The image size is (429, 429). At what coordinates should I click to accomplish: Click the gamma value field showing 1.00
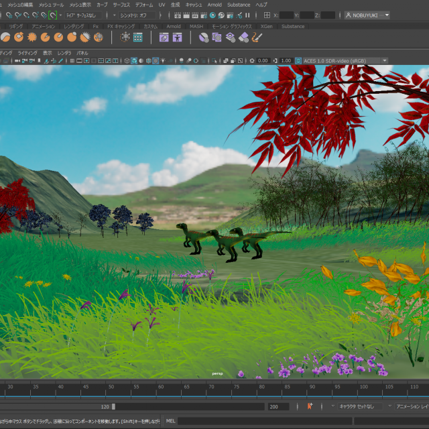[x=286, y=61]
